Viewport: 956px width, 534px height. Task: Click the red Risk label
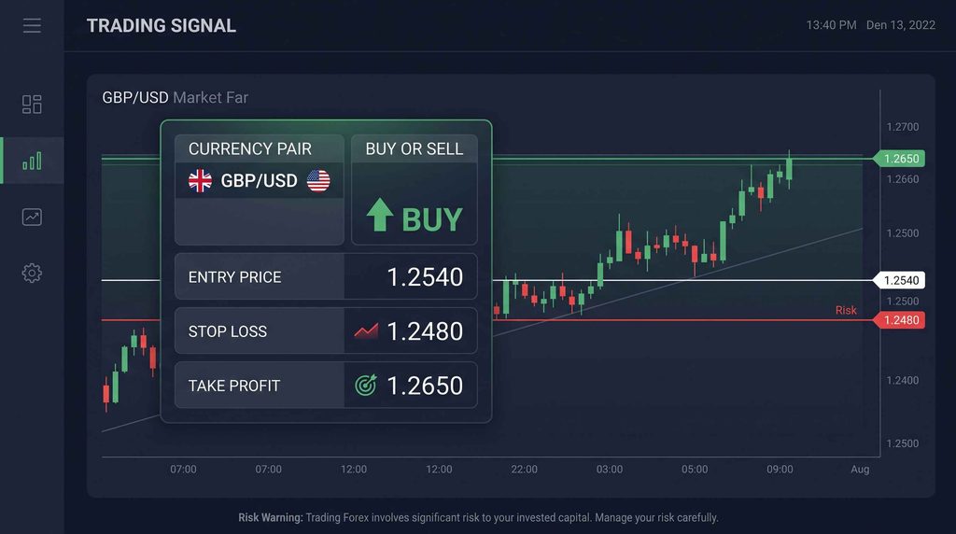coord(846,310)
